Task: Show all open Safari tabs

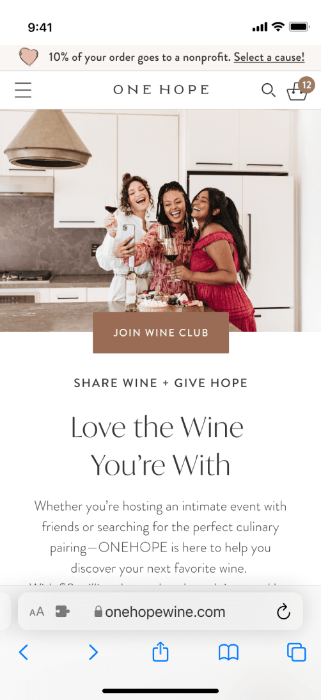Action: (x=297, y=653)
